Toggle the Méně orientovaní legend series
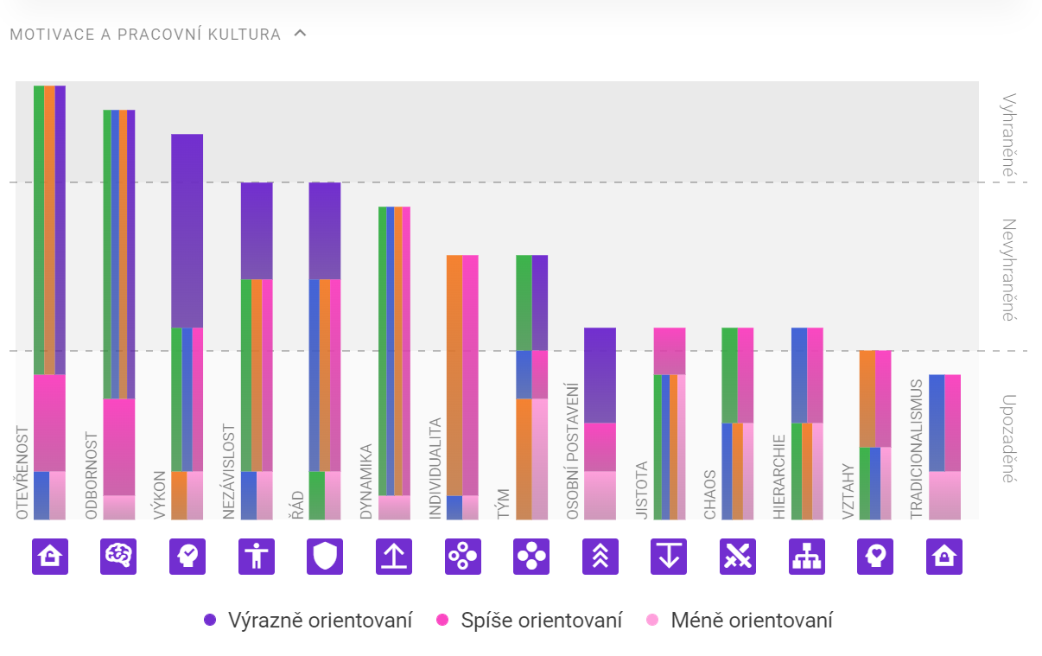The width and height of the screenshot is (1042, 656). [739, 621]
